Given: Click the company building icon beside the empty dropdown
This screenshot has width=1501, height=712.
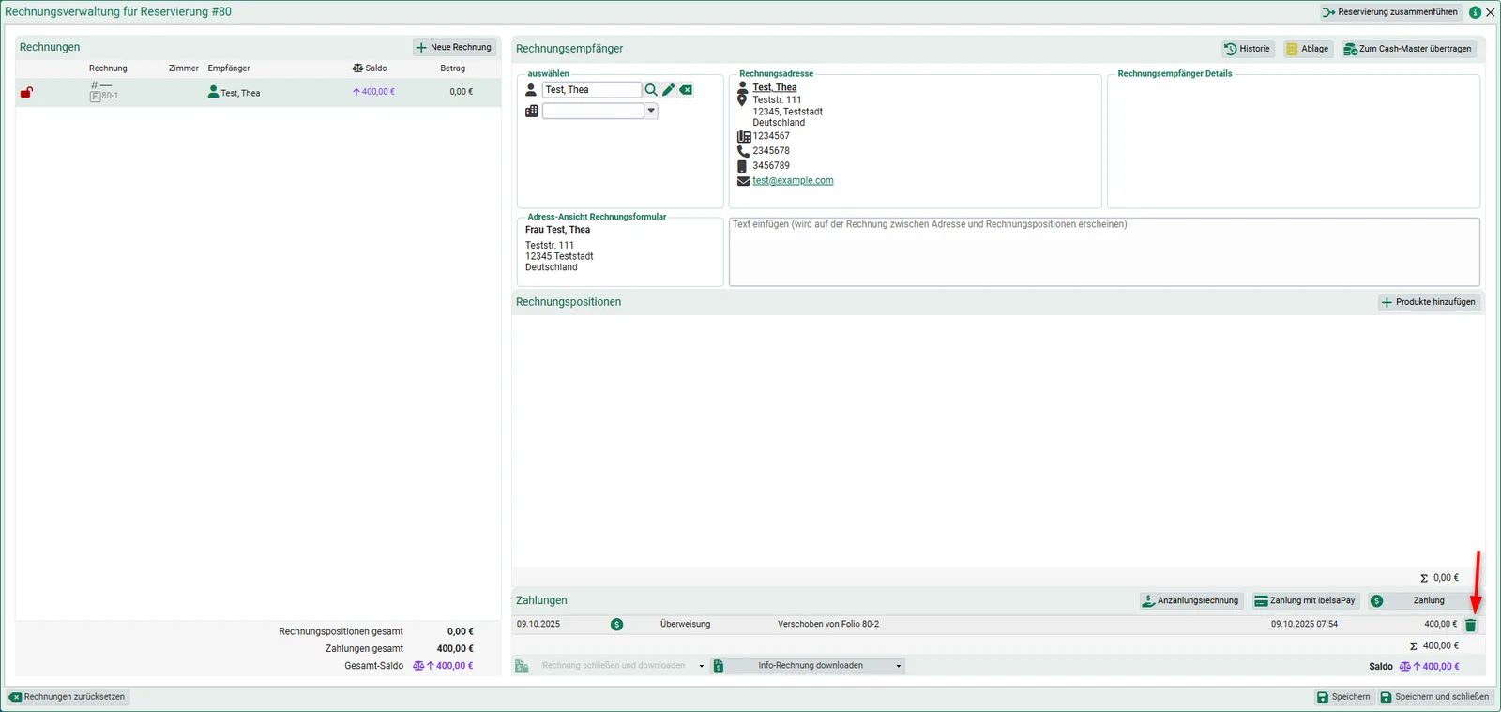Looking at the screenshot, I should [532, 111].
